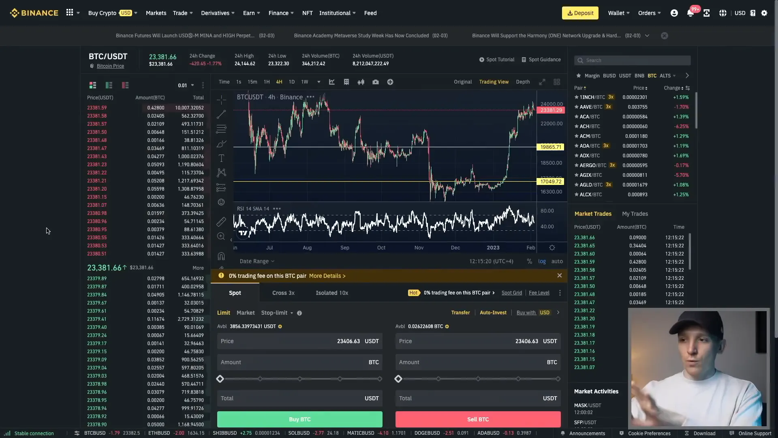Screen dimensions: 778x438
Task: Open the My Trades tab
Action: coord(635,214)
